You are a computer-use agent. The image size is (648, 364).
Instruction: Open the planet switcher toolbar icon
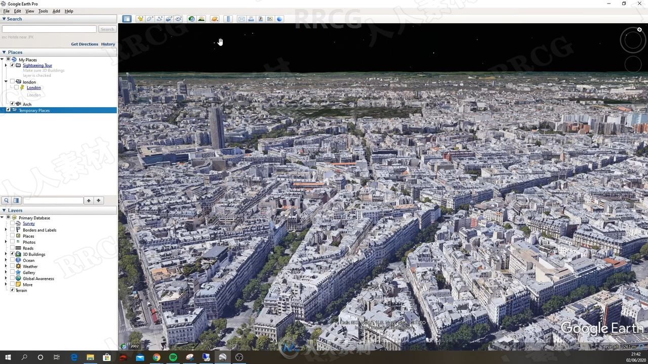click(x=215, y=19)
